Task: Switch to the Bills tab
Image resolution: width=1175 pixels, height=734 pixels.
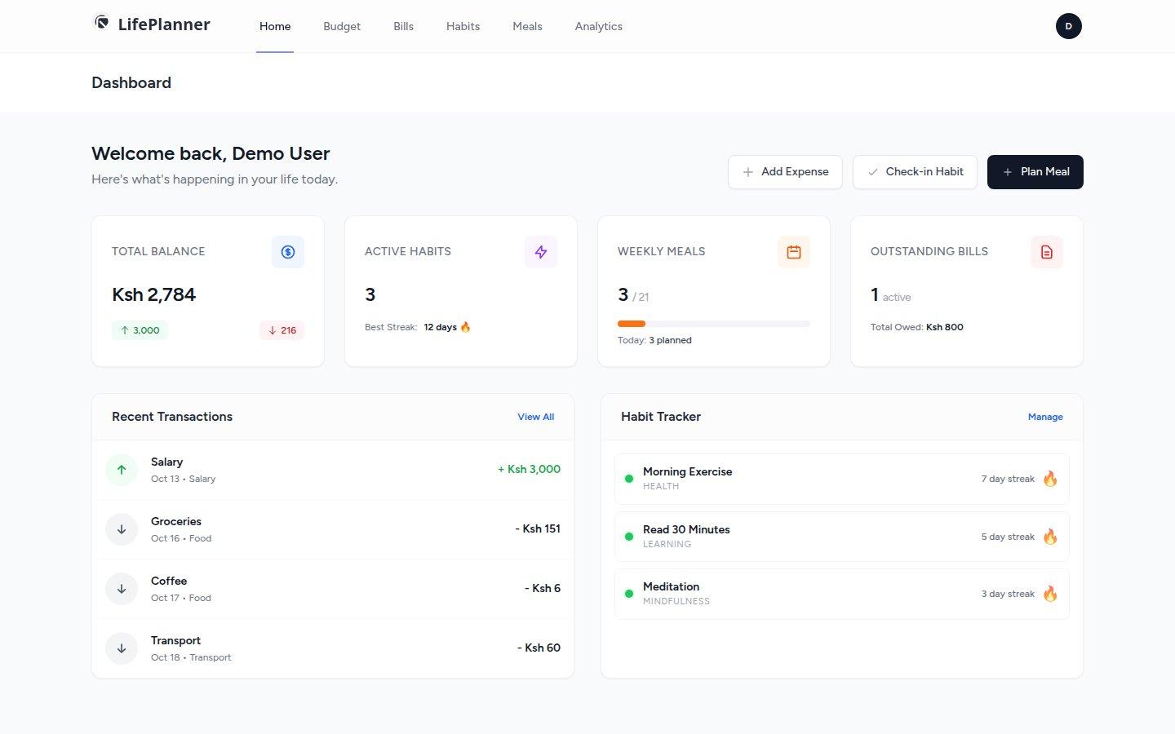Action: coord(404,26)
